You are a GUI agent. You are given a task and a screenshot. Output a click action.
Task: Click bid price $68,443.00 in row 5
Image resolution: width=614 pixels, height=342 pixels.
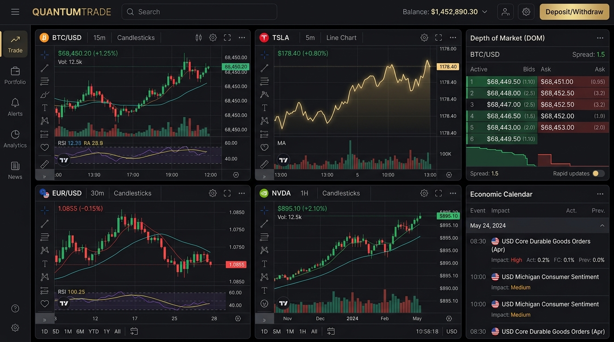coord(504,127)
